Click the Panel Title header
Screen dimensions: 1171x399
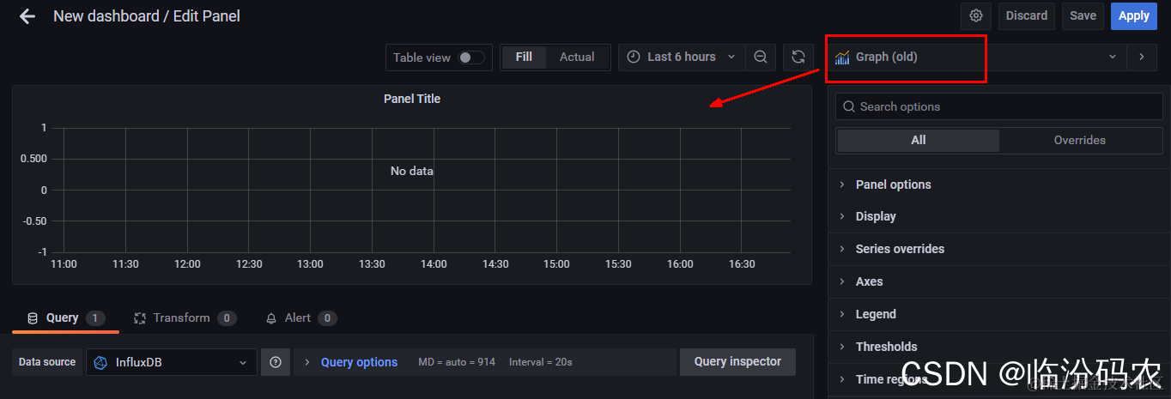click(412, 99)
